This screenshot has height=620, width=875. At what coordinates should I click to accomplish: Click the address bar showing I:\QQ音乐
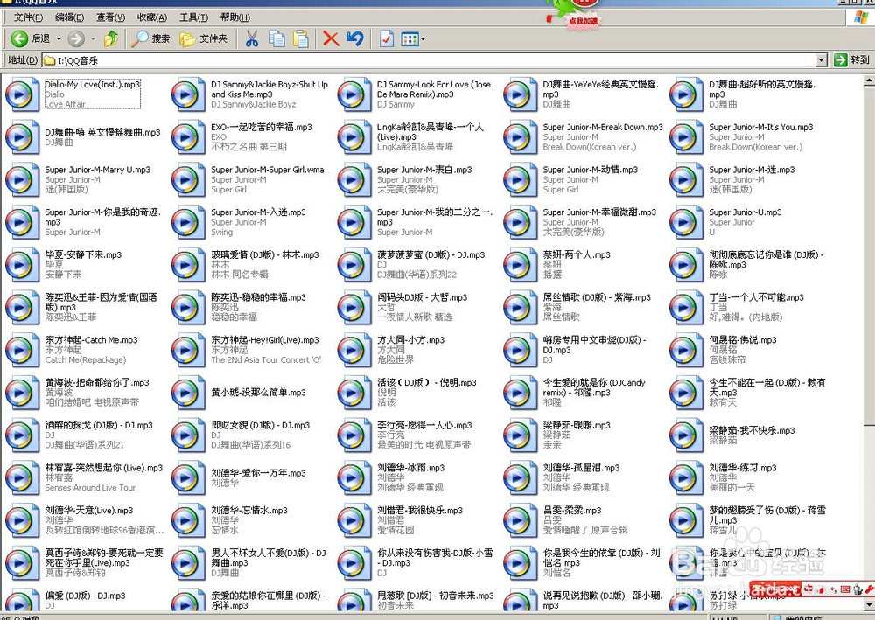coord(429,60)
